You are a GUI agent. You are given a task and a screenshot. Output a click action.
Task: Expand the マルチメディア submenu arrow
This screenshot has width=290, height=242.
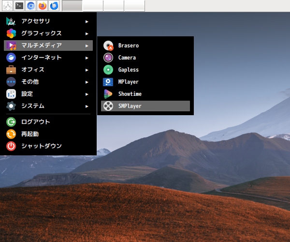(87, 45)
